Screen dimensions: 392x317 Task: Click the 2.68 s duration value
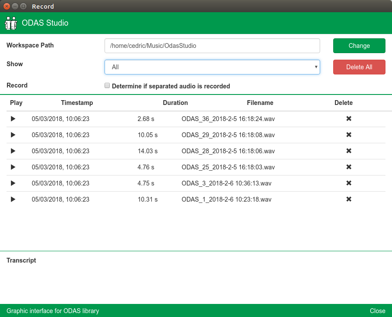click(x=146, y=119)
